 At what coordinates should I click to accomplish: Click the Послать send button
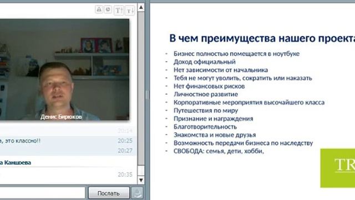(109, 193)
